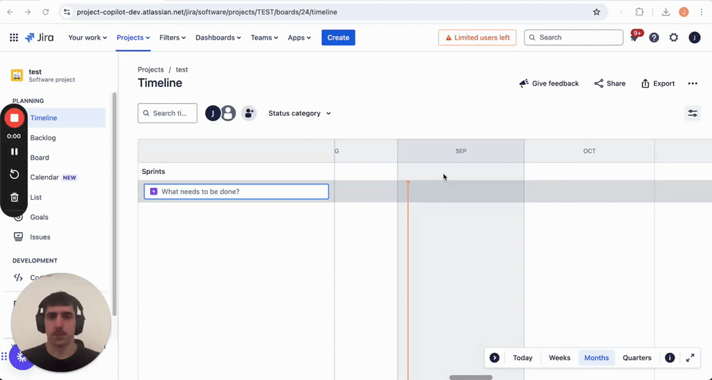Expand the Projects dropdown
This screenshot has width=712, height=380.
133,38
